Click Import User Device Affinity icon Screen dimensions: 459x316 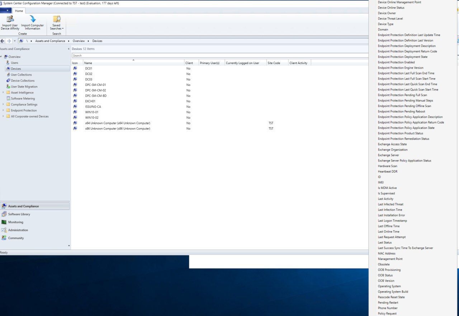pos(10,19)
